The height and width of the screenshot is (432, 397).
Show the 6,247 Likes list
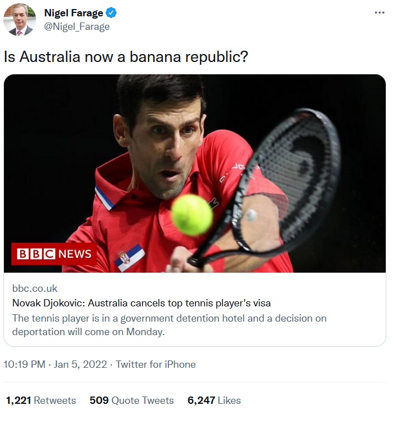pyautogui.click(x=214, y=400)
